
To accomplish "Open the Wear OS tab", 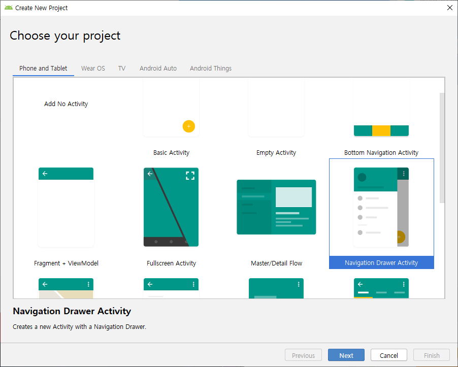I will [93, 69].
